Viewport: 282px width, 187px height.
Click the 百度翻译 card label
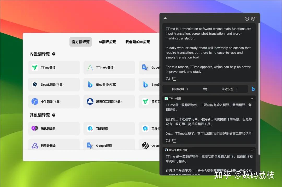click(x=102, y=128)
